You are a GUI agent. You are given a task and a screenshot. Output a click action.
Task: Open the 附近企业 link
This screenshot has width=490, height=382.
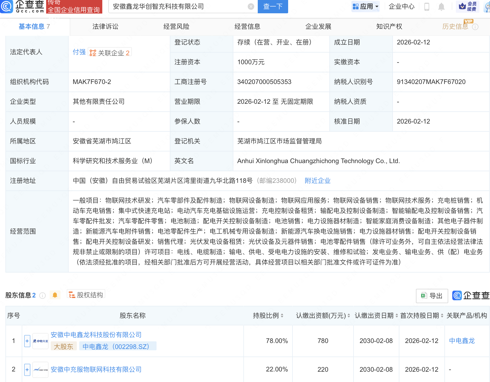coord(317,180)
